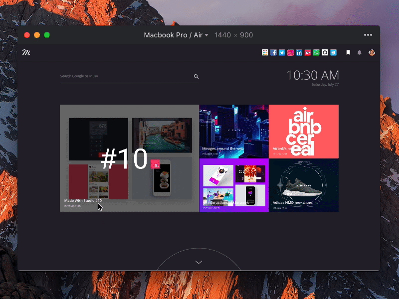Select the Mirages around the web tile

233,130
